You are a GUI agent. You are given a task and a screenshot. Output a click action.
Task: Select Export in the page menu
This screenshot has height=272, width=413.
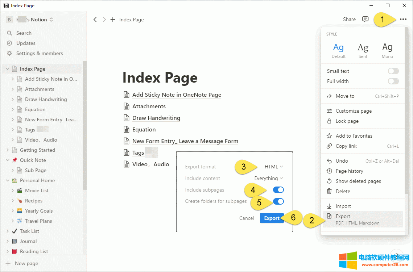[343, 216]
